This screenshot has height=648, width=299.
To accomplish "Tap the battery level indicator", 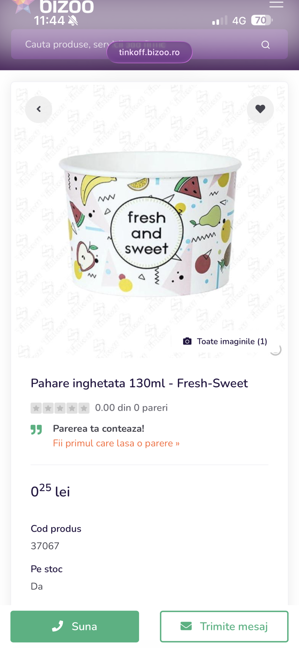I will click(x=262, y=20).
